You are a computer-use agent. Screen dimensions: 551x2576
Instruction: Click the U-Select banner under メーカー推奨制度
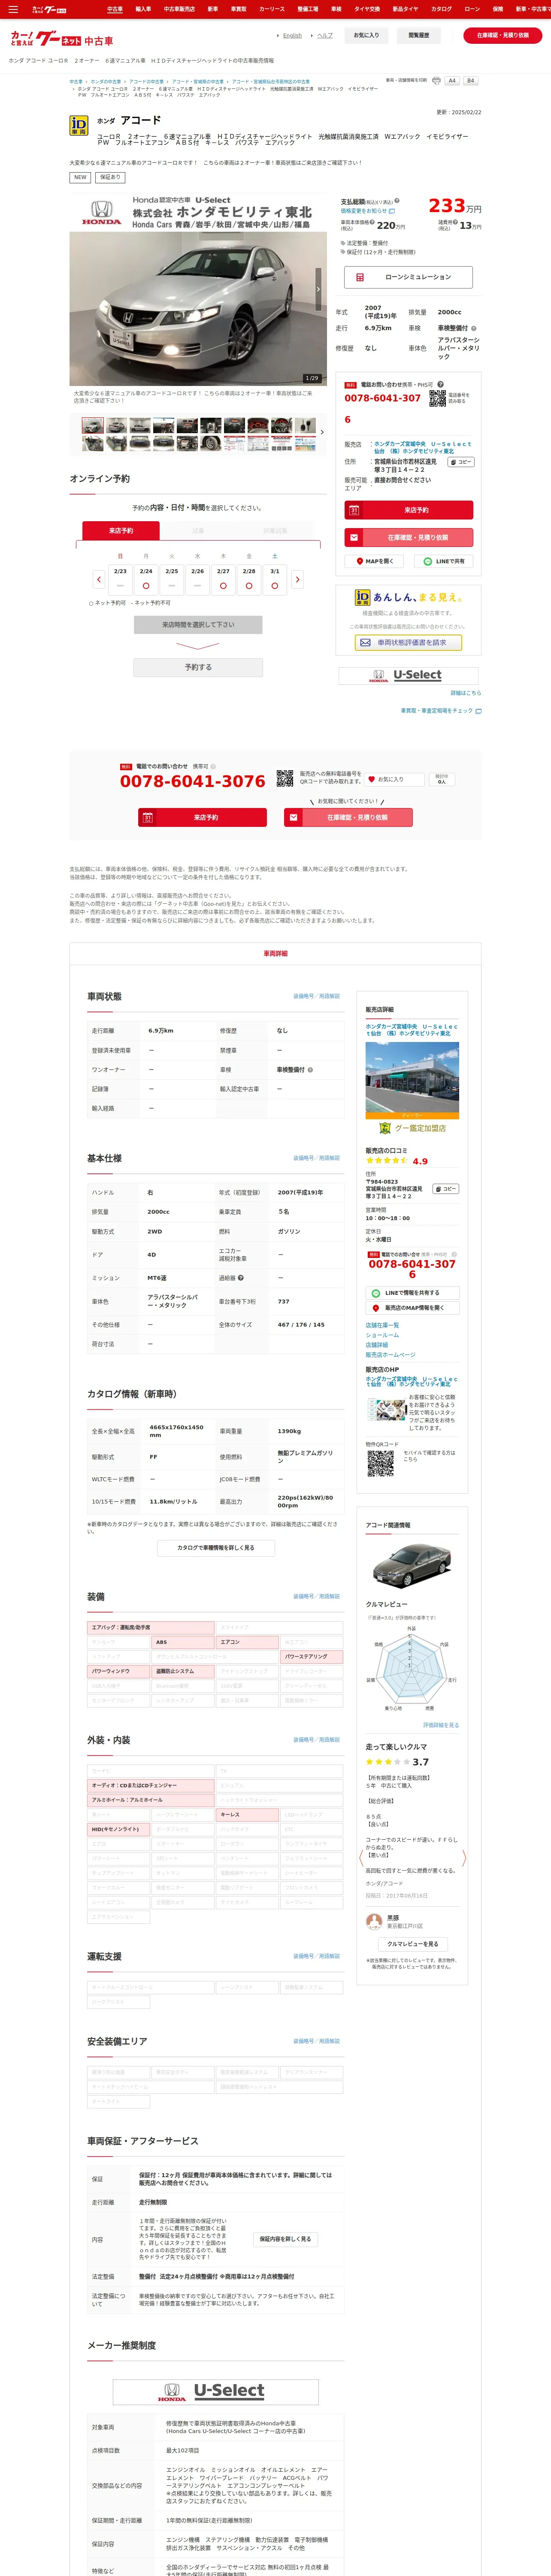(216, 2391)
